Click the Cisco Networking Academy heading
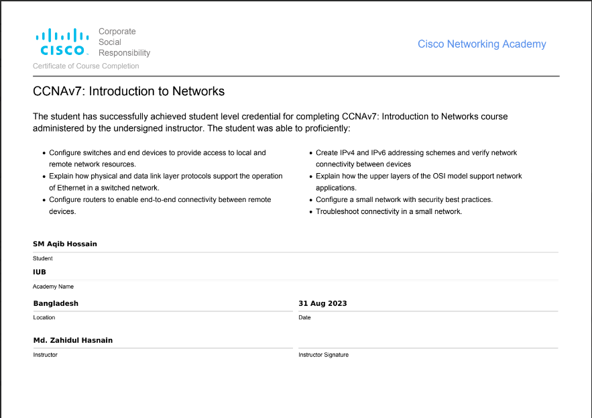The image size is (592, 418). (x=481, y=44)
